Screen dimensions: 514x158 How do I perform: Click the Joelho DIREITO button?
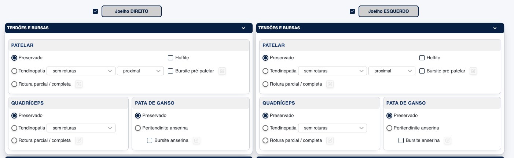click(131, 11)
